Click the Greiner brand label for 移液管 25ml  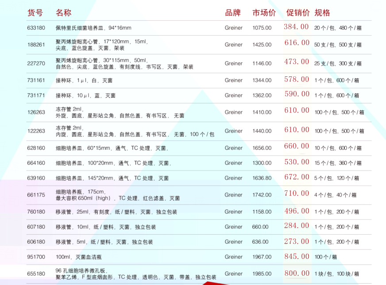[x=233, y=212]
